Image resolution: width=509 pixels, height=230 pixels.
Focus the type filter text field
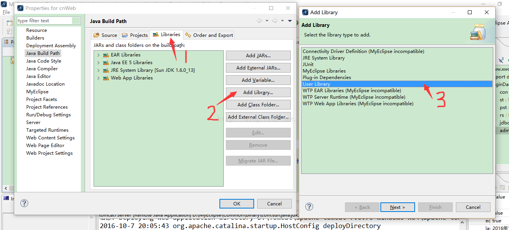point(44,21)
